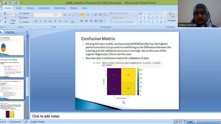This screenshot has height=124, width=221.
Task: Toggle underline formatting
Action: click(x=45, y=21)
